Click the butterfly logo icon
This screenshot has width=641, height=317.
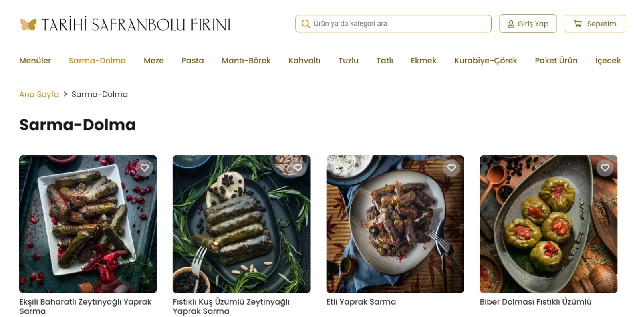pos(28,25)
